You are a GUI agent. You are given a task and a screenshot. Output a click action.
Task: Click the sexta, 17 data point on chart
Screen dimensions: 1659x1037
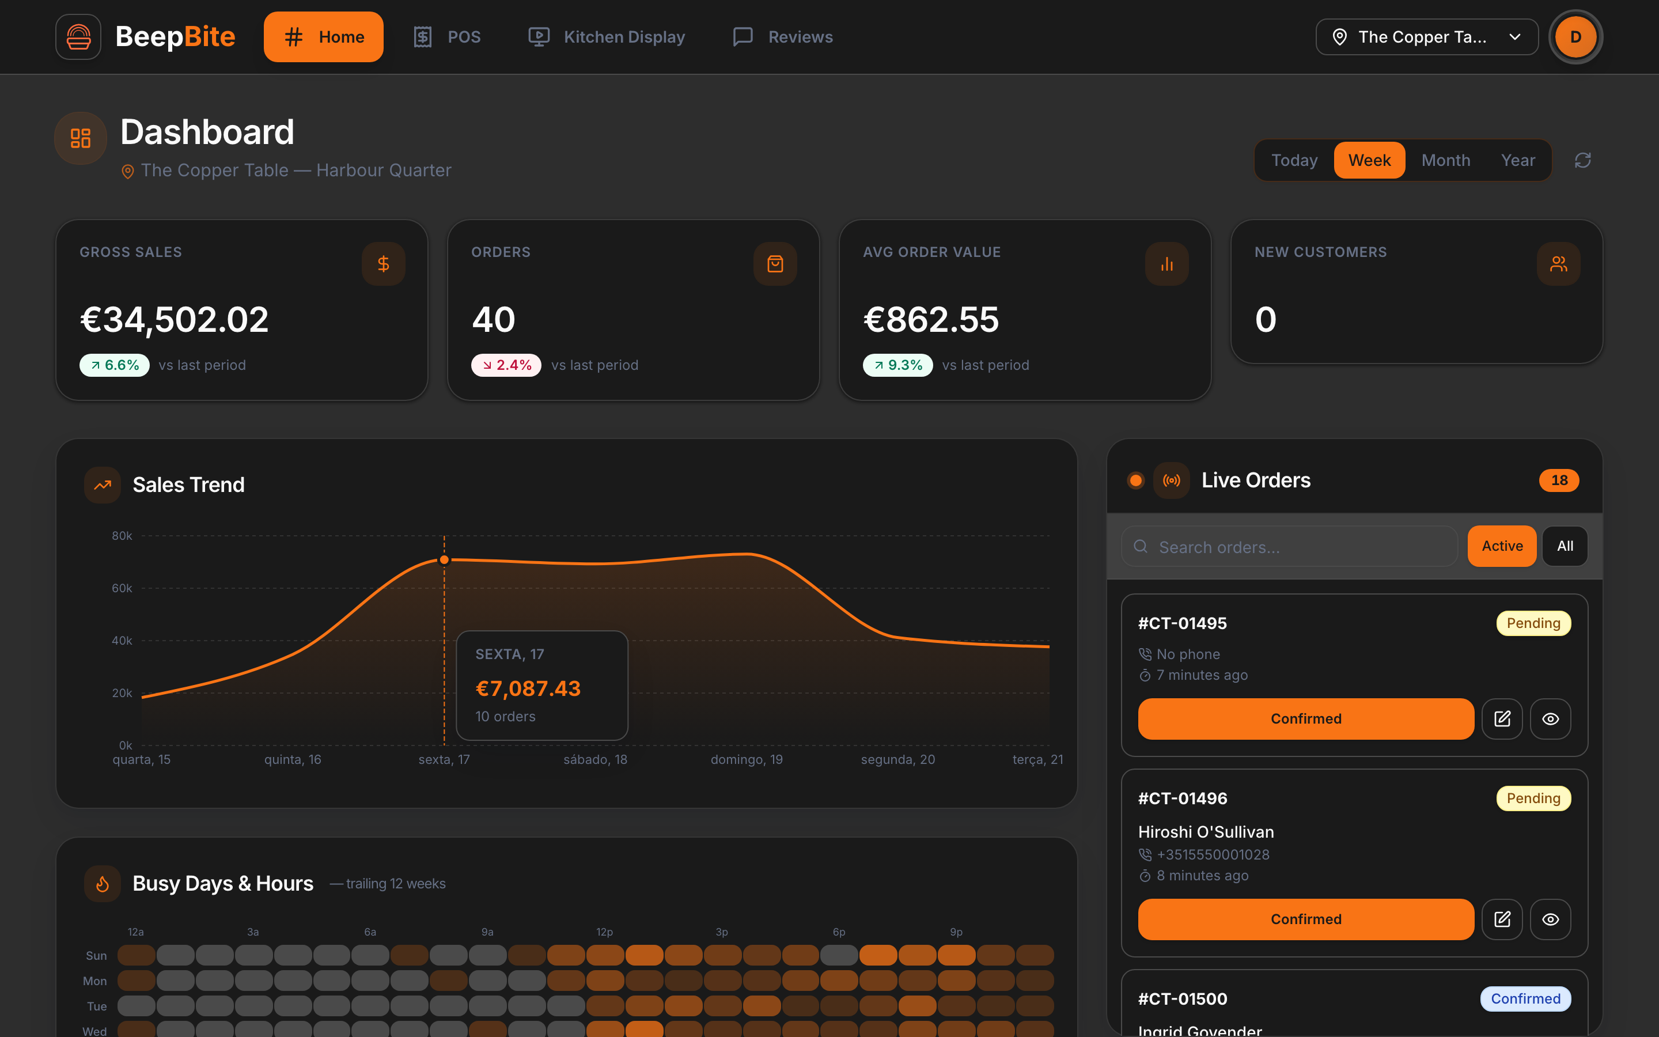[444, 561]
